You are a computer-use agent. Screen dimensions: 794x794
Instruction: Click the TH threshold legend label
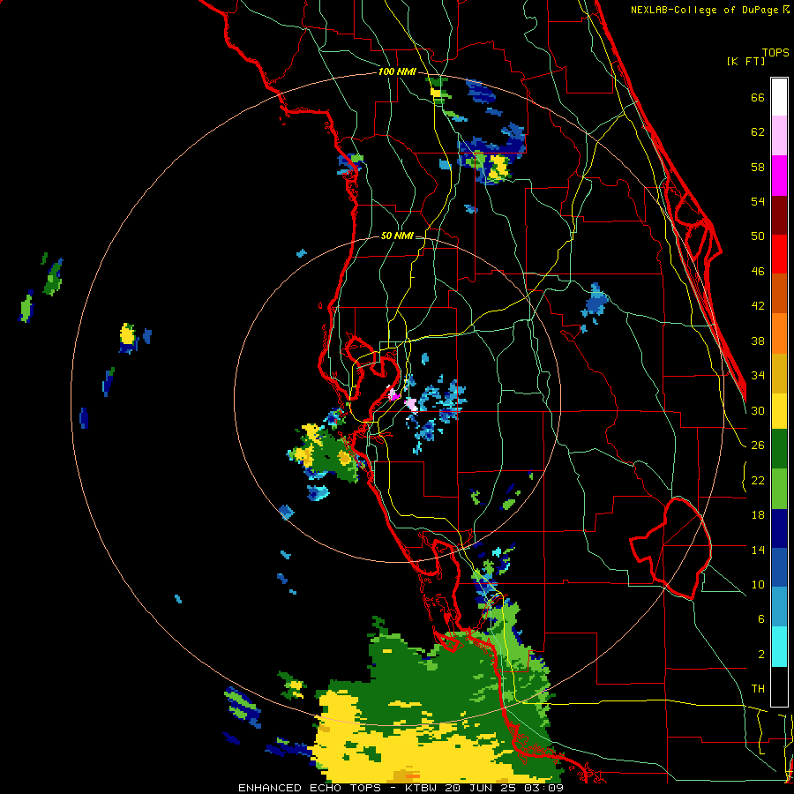pyautogui.click(x=758, y=688)
